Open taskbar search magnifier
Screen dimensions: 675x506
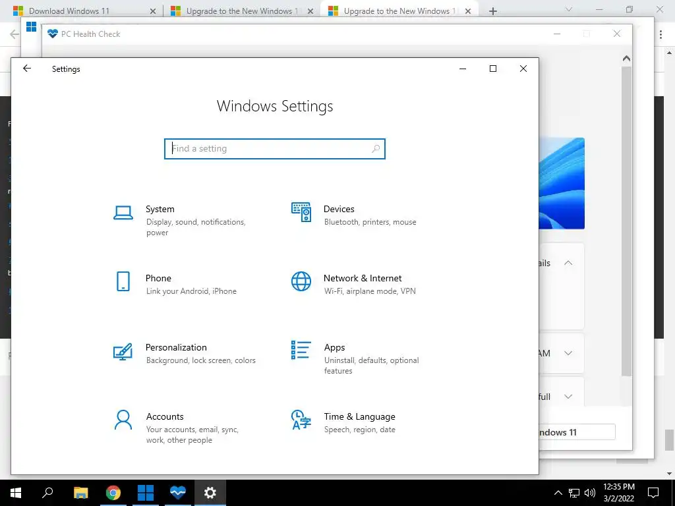47,493
